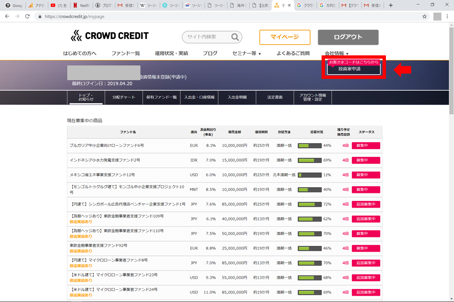Open よくあるご質問 menu item
The width and height of the screenshot is (454, 302).
click(x=293, y=53)
